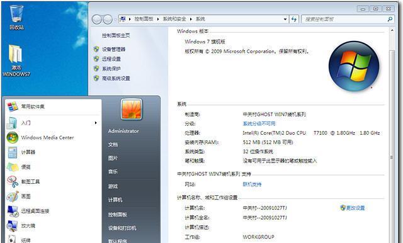Screen dimensions: 403x243
Task: Open 音乐 in the start menu
Action: coord(113,172)
